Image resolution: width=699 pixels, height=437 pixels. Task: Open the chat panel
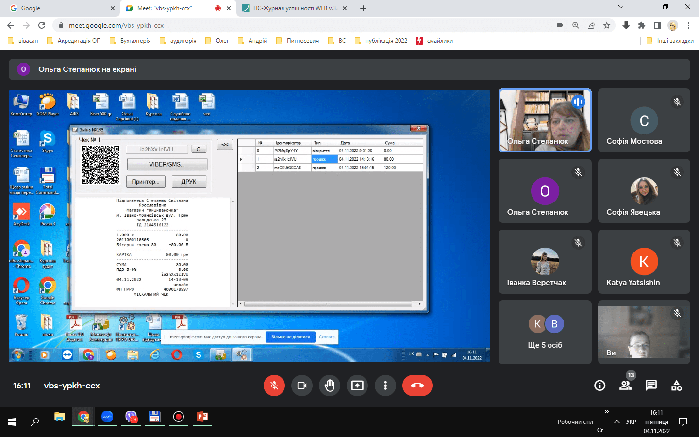point(651,386)
